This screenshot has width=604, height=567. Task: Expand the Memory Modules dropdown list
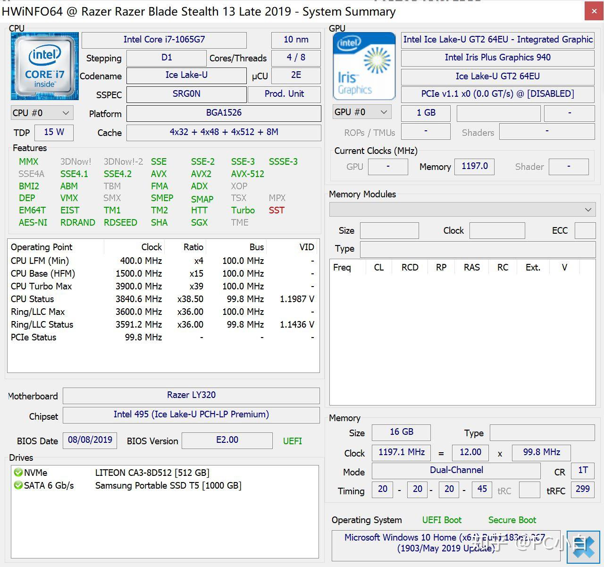pos(462,209)
